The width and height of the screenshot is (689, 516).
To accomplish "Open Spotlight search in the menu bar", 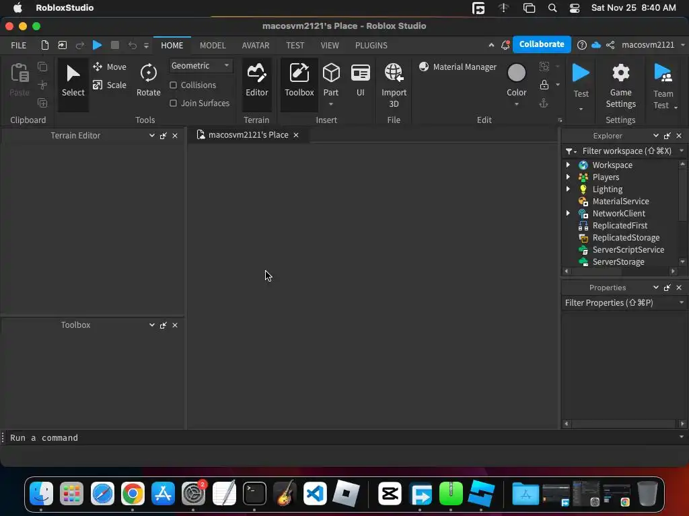I will (x=552, y=8).
